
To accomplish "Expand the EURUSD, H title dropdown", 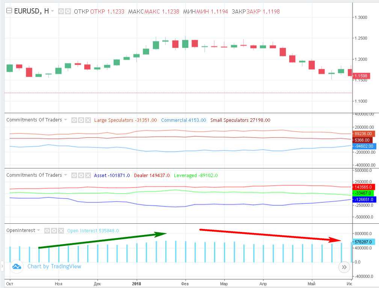I will click(x=53, y=11).
